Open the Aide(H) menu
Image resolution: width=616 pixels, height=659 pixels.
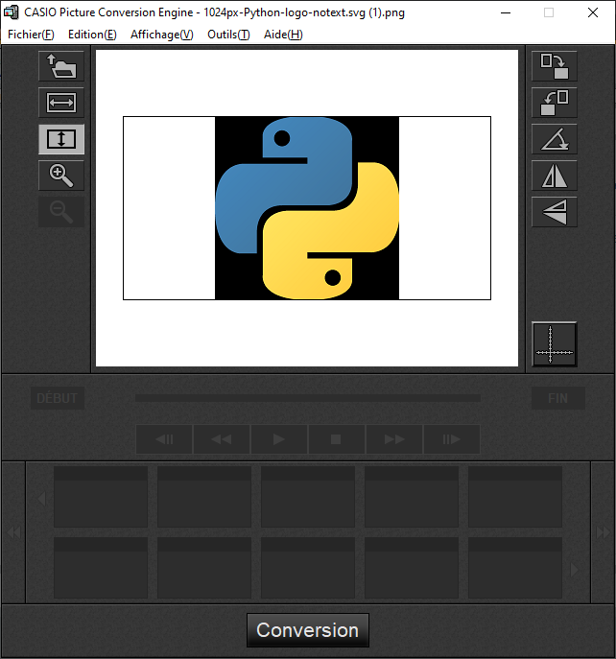pos(283,35)
